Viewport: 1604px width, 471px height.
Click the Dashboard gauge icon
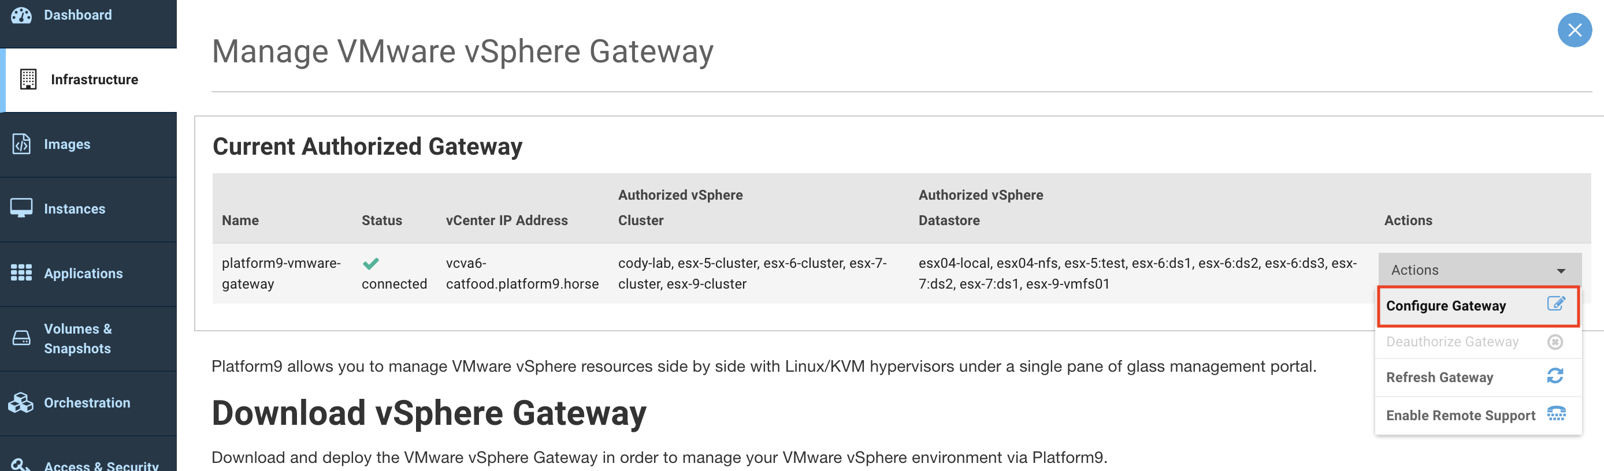21,15
